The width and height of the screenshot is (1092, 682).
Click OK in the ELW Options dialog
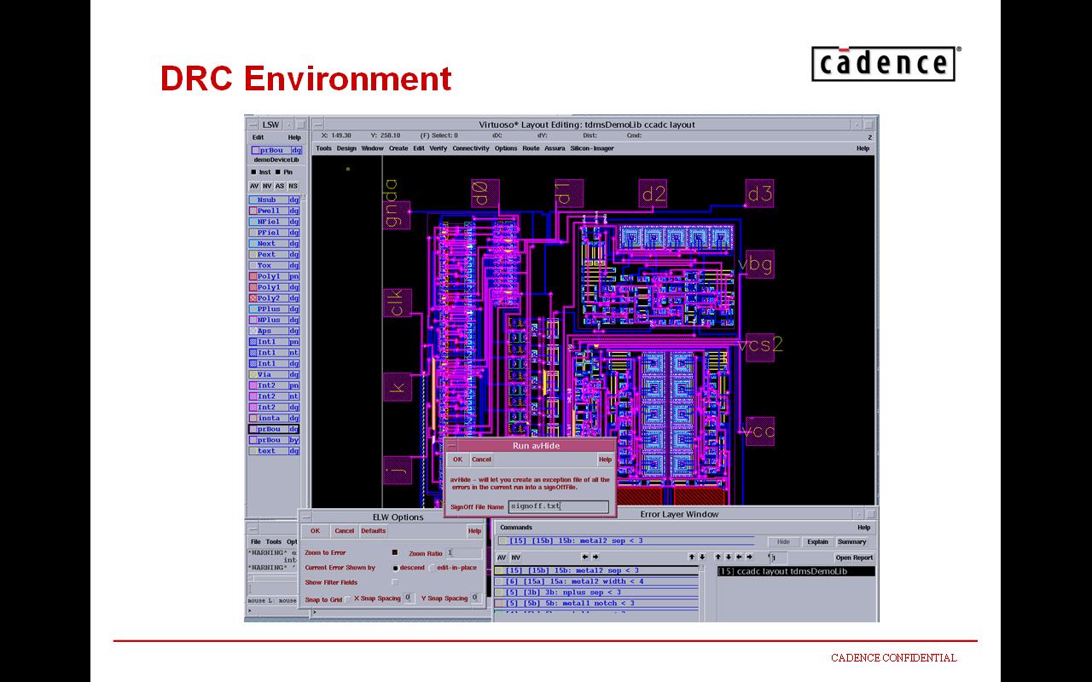point(315,531)
